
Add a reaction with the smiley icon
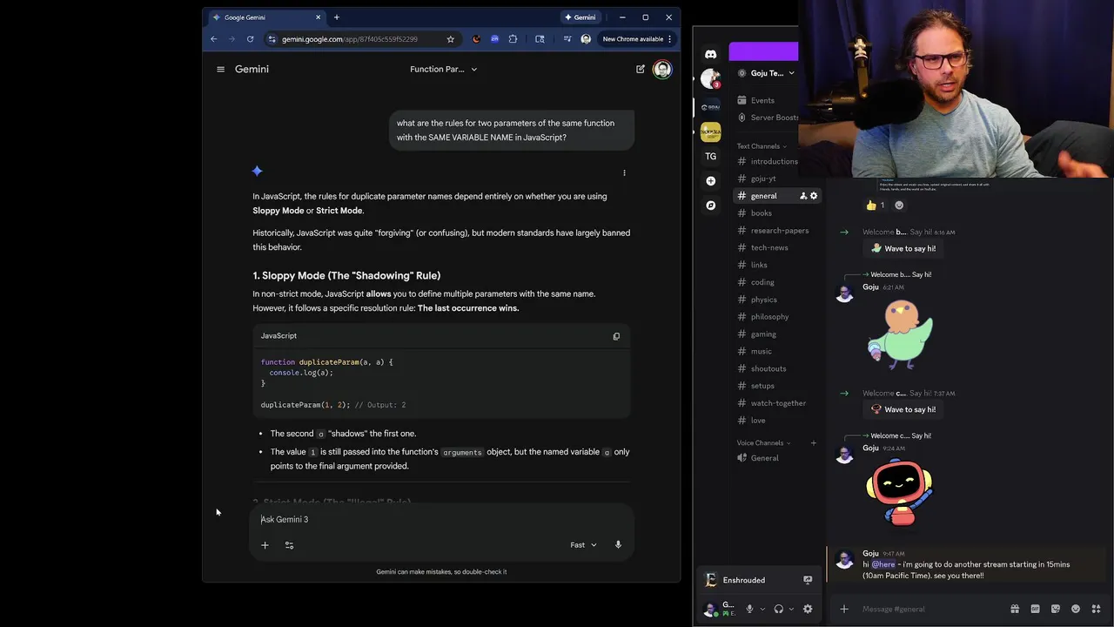pyautogui.click(x=899, y=206)
